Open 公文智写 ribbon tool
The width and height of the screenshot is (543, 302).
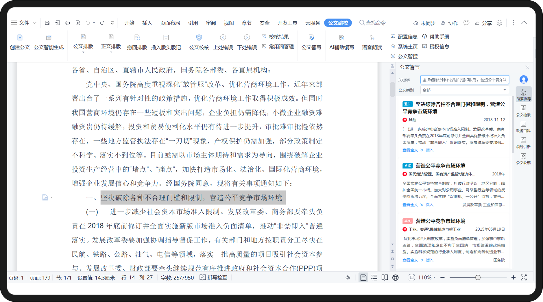tap(311, 42)
